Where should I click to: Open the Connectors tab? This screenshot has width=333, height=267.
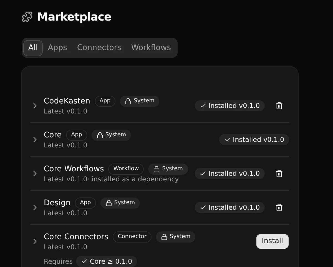tap(99, 48)
